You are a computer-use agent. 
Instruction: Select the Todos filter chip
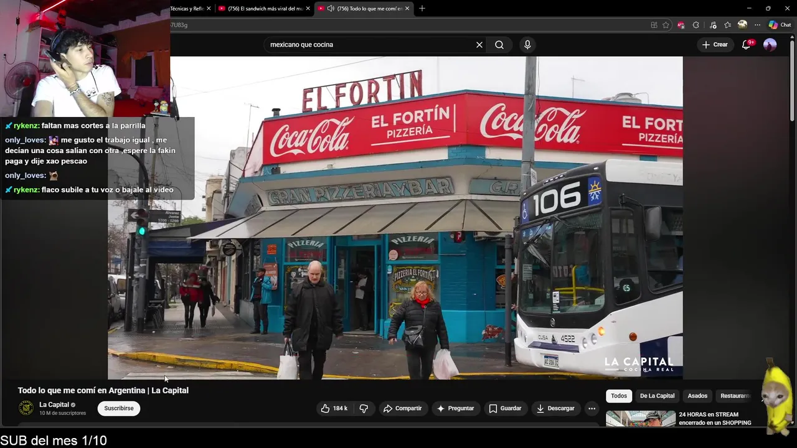(619, 396)
